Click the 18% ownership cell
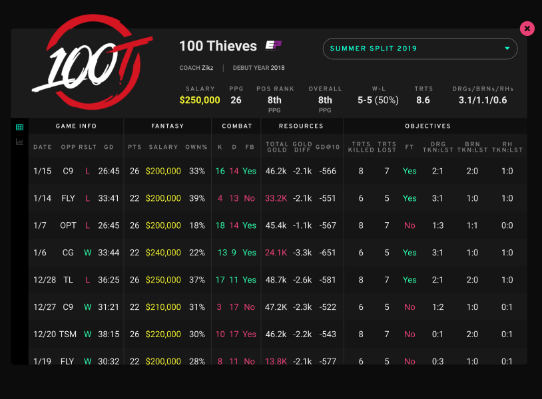The width and height of the screenshot is (542, 399). pos(197,225)
